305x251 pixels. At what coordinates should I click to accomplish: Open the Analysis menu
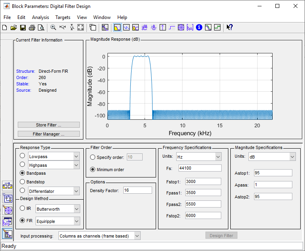pyautogui.click(x=40, y=17)
